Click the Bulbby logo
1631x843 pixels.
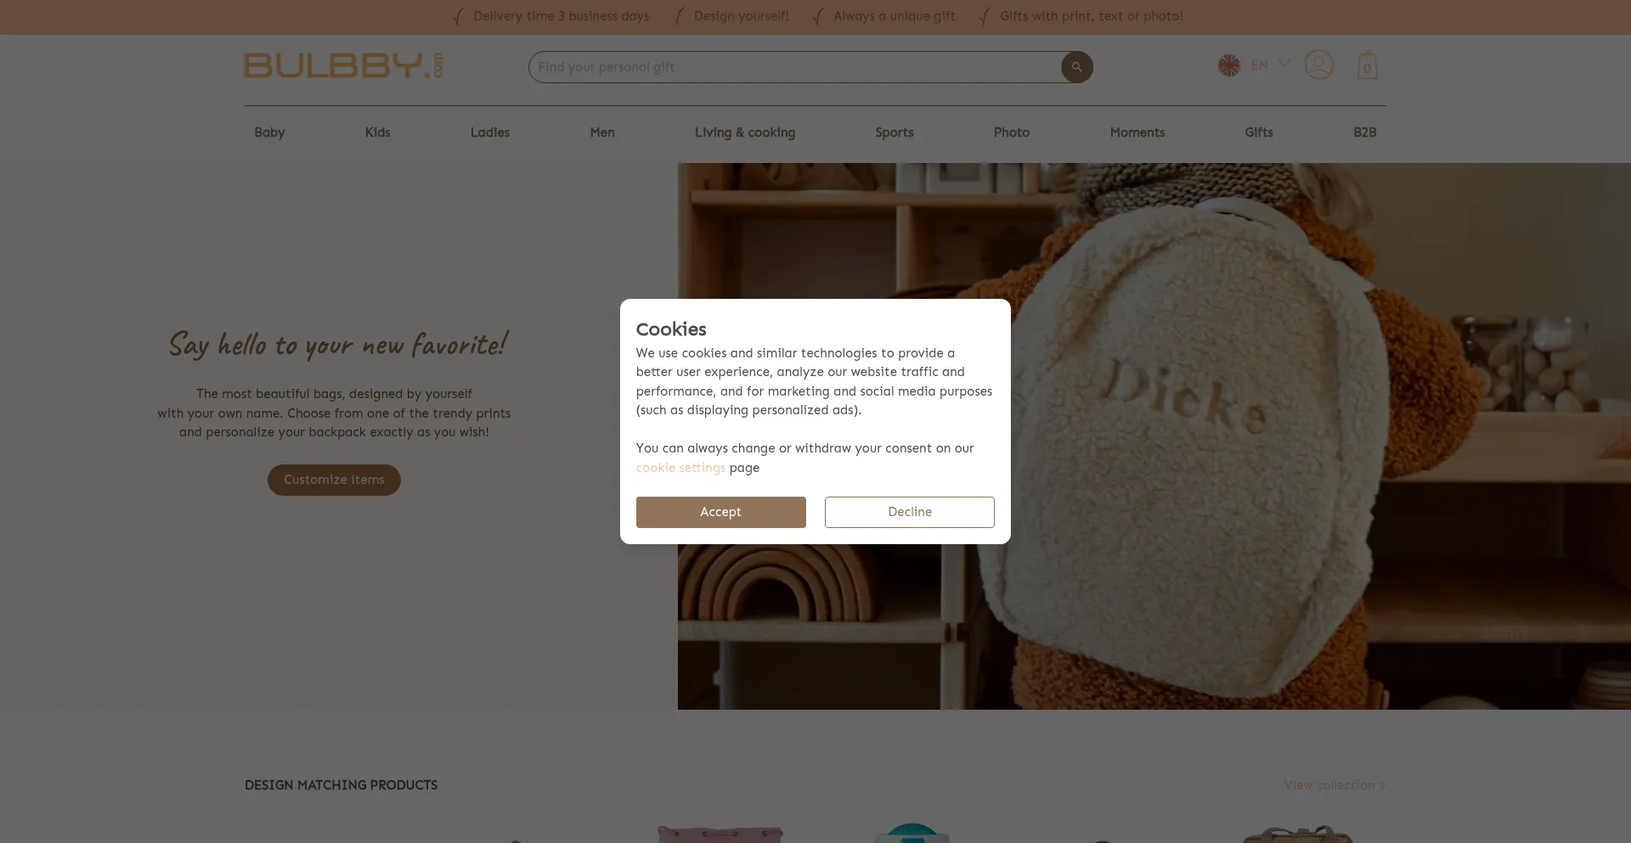343,65
